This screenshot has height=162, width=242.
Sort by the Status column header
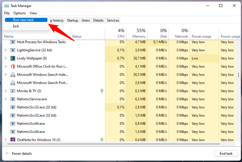[88, 34]
